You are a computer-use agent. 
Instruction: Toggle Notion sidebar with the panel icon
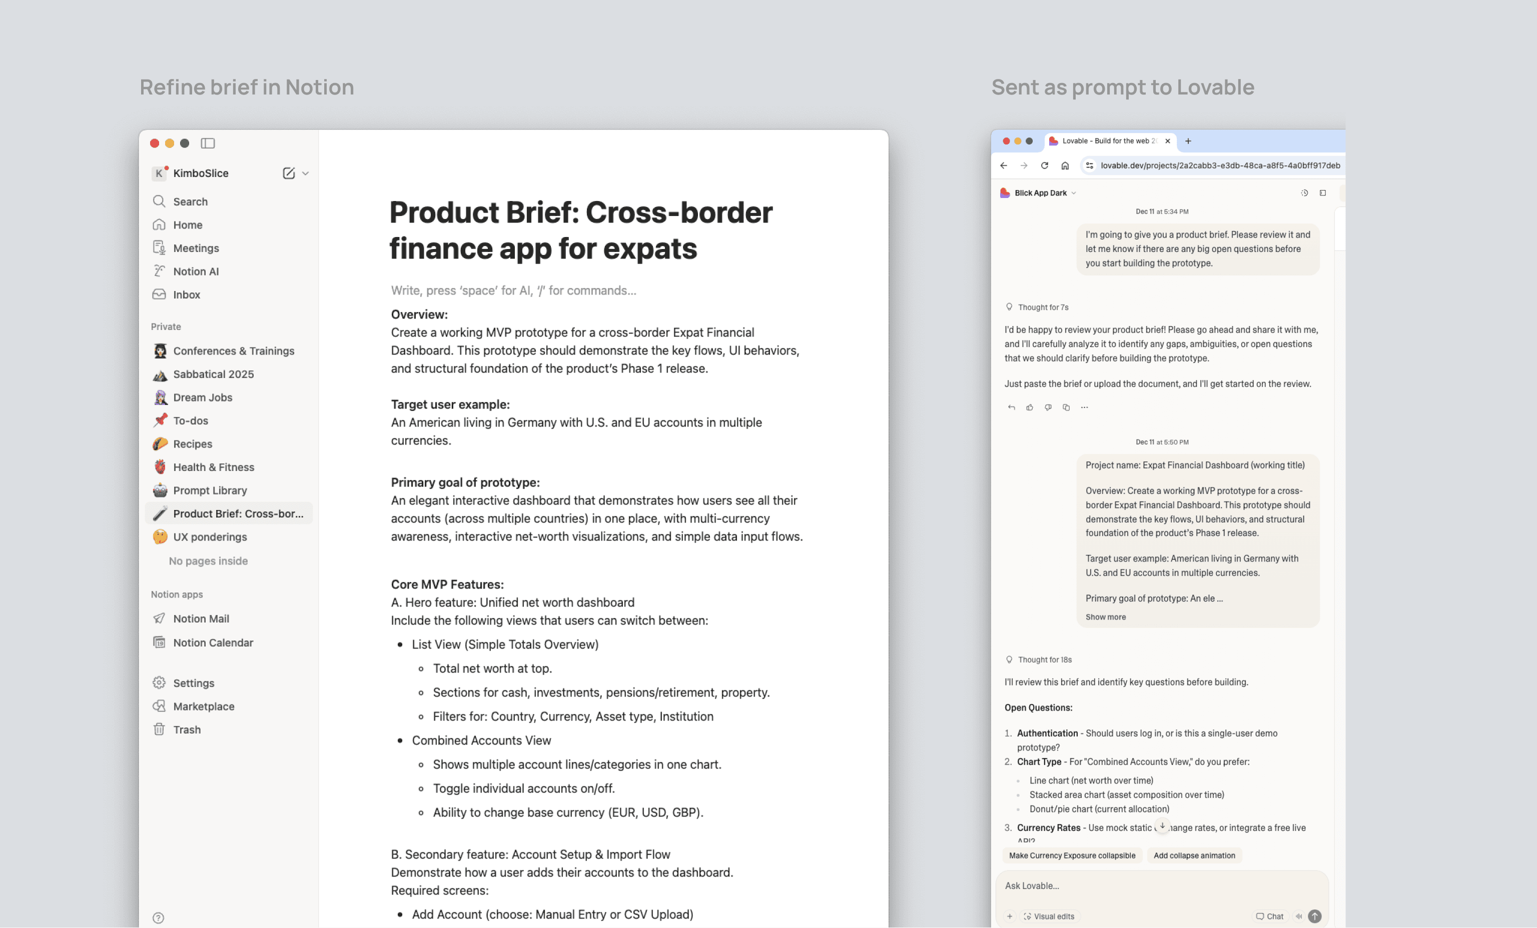pos(208,143)
